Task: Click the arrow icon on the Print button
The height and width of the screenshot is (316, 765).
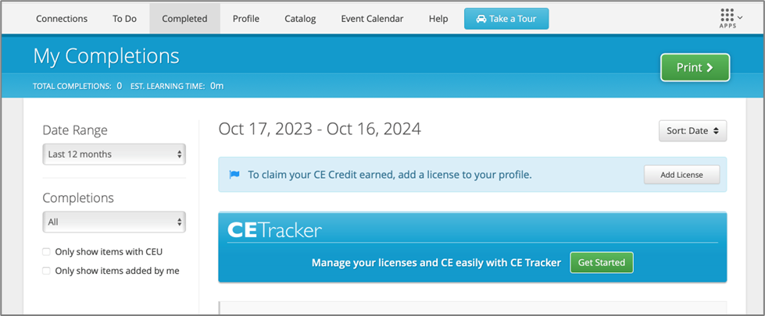Action: click(x=710, y=68)
